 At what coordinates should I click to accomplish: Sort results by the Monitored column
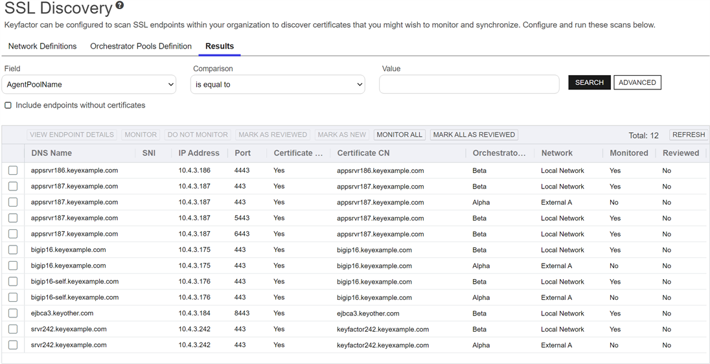coord(628,153)
